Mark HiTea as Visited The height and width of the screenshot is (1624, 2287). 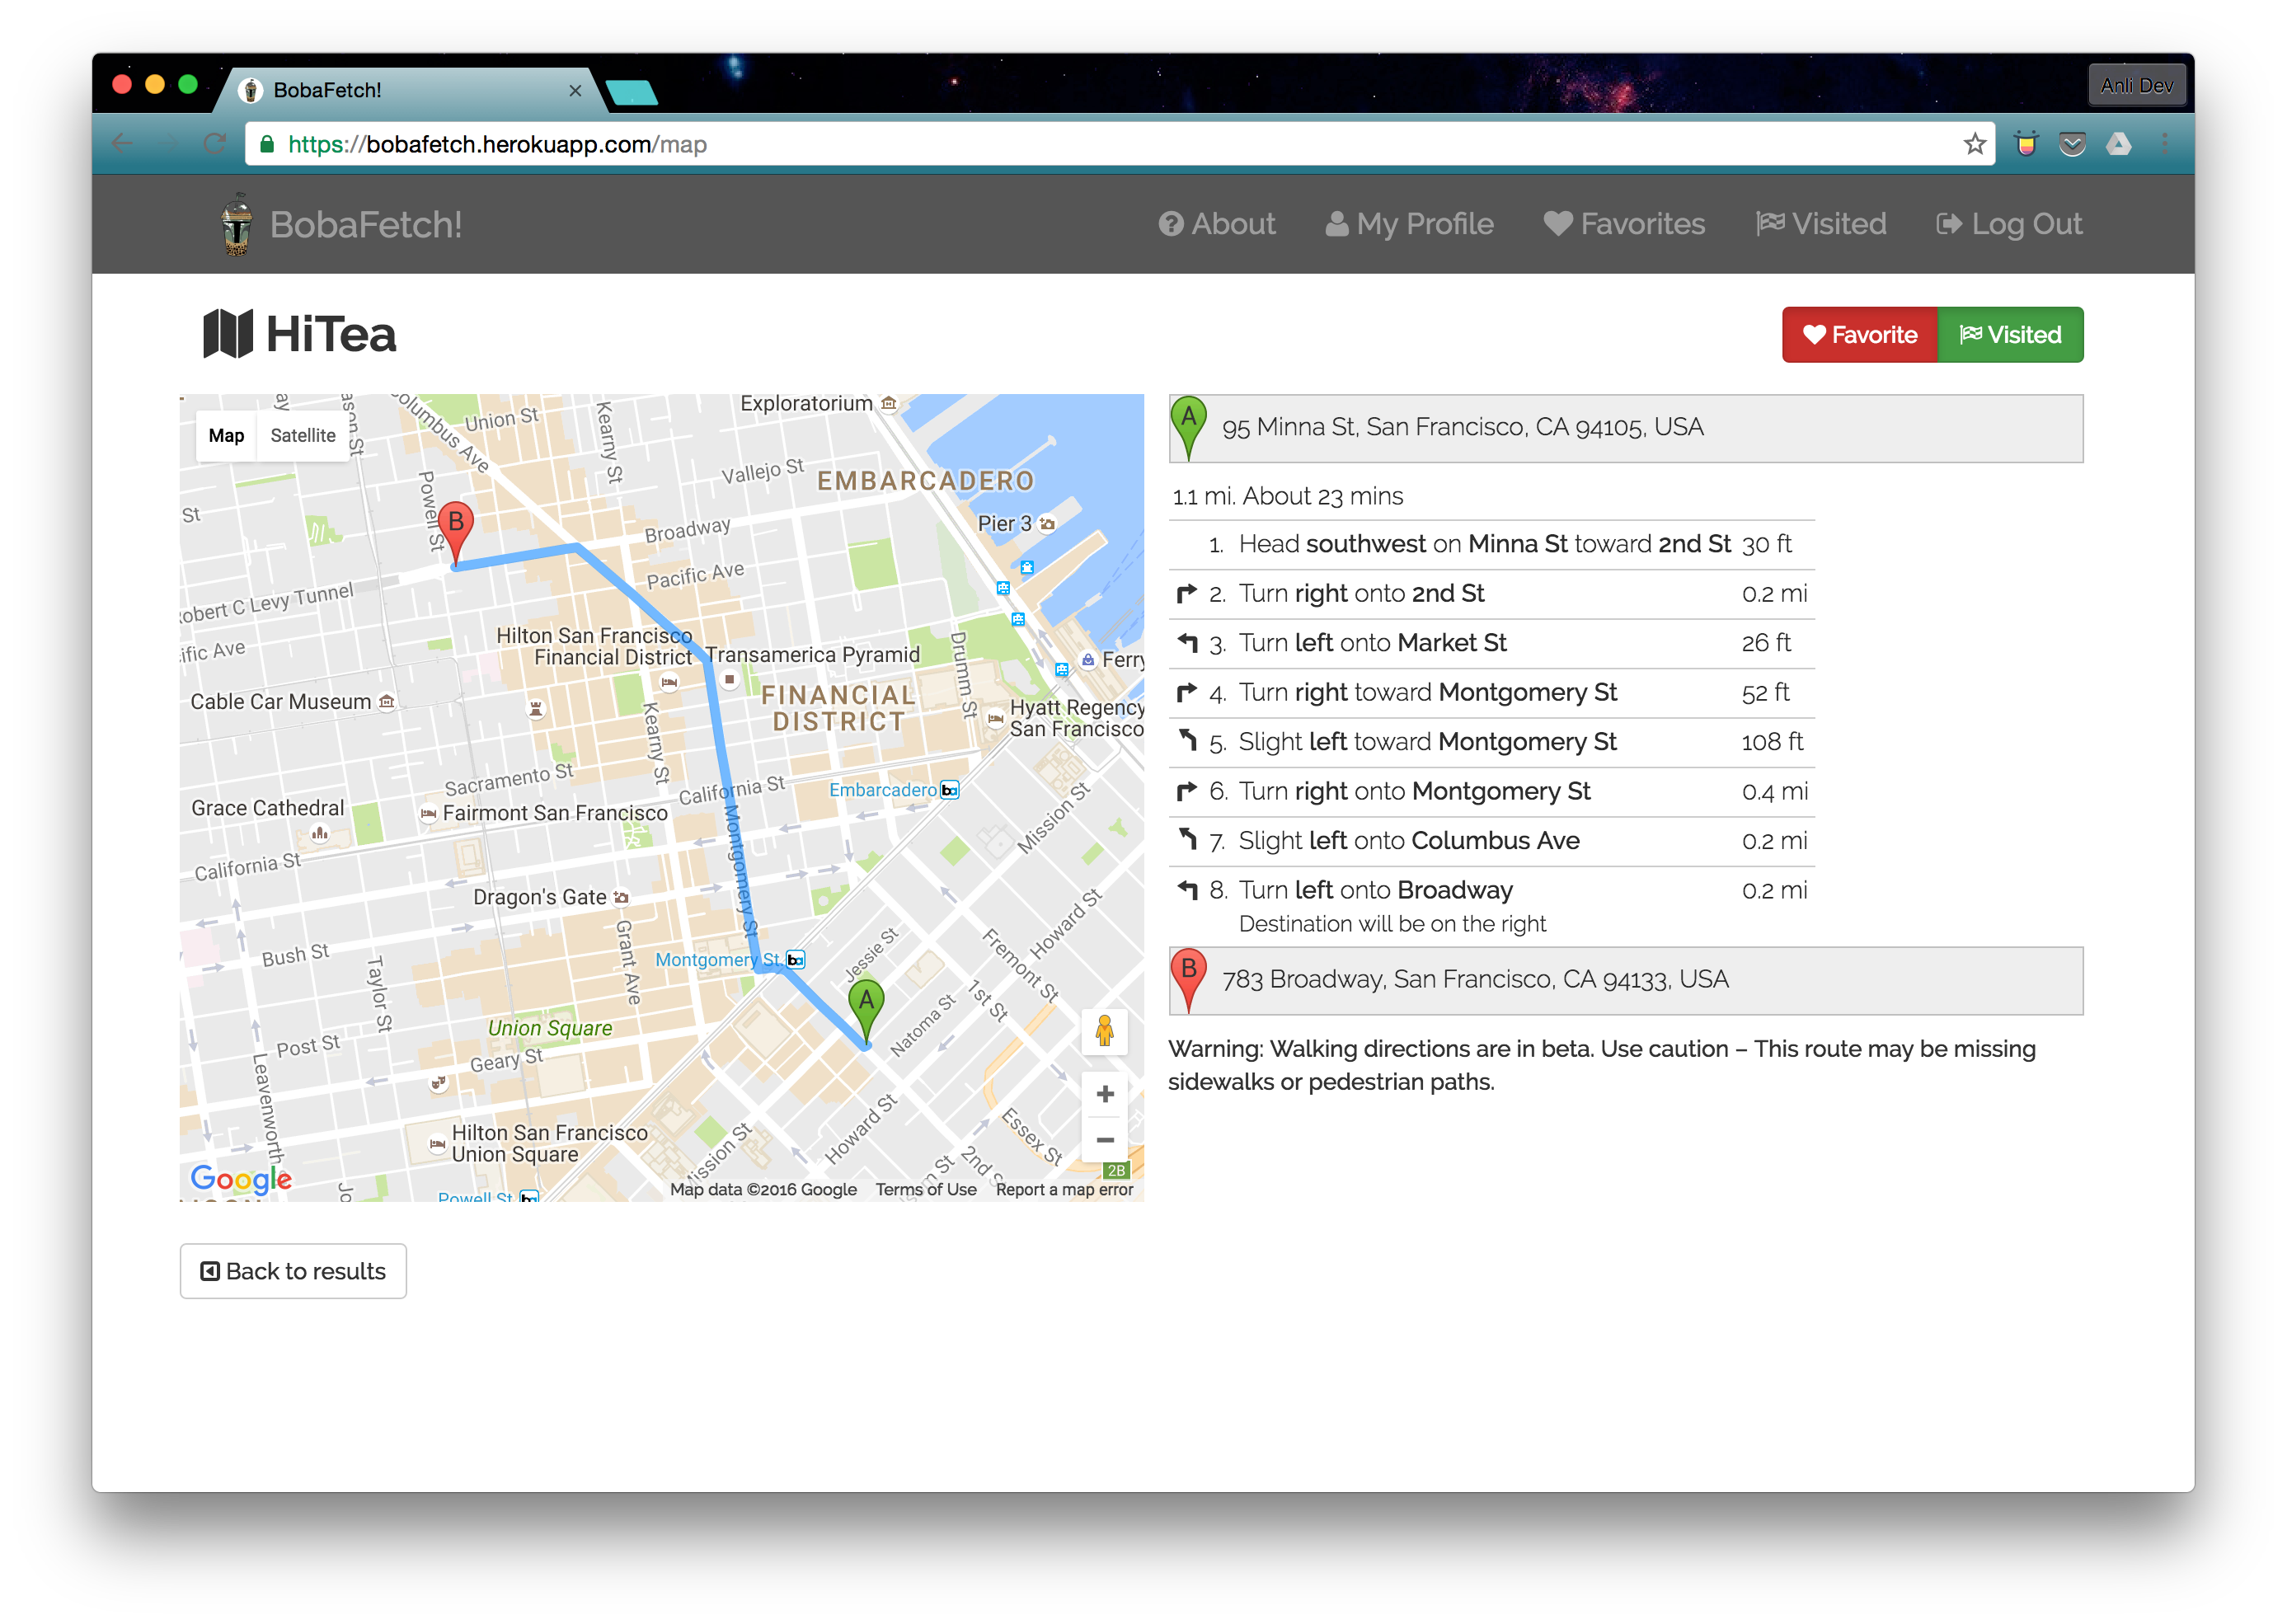click(2010, 335)
